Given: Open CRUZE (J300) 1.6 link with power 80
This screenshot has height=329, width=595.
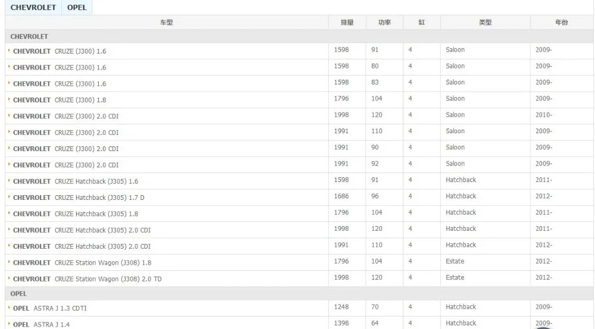Looking at the screenshot, I should pos(59,68).
